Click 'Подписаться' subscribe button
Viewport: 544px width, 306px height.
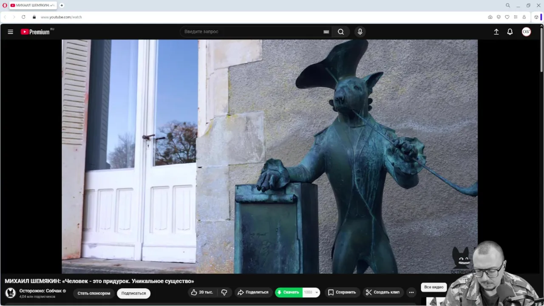coord(133,293)
